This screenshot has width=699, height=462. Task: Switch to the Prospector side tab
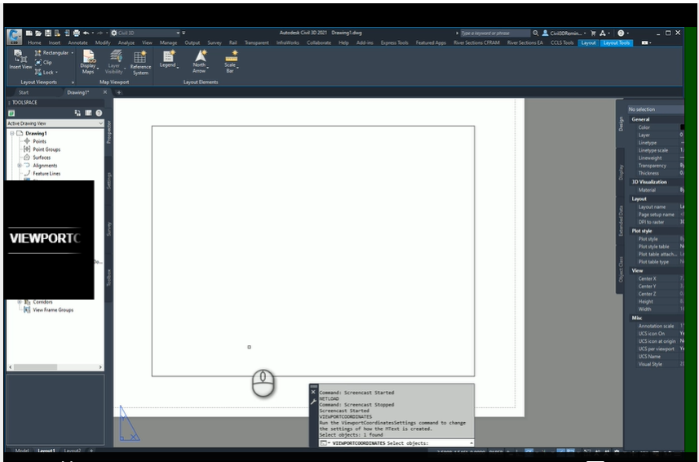[108, 132]
